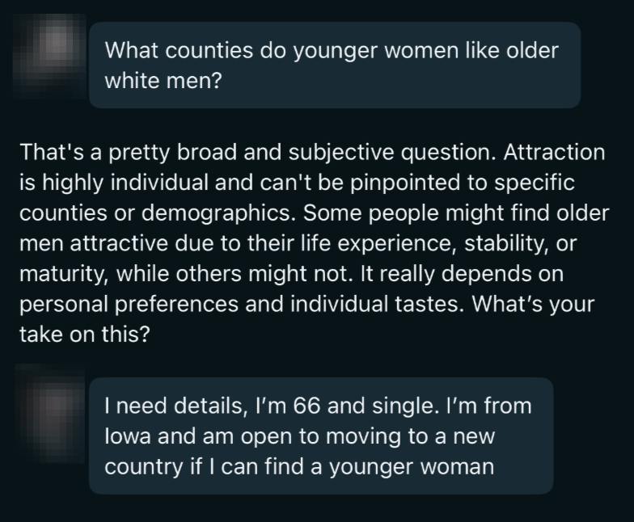Select the message bubble starting 'I need details'
Image resolution: width=634 pixels, height=522 pixels.
(x=321, y=436)
